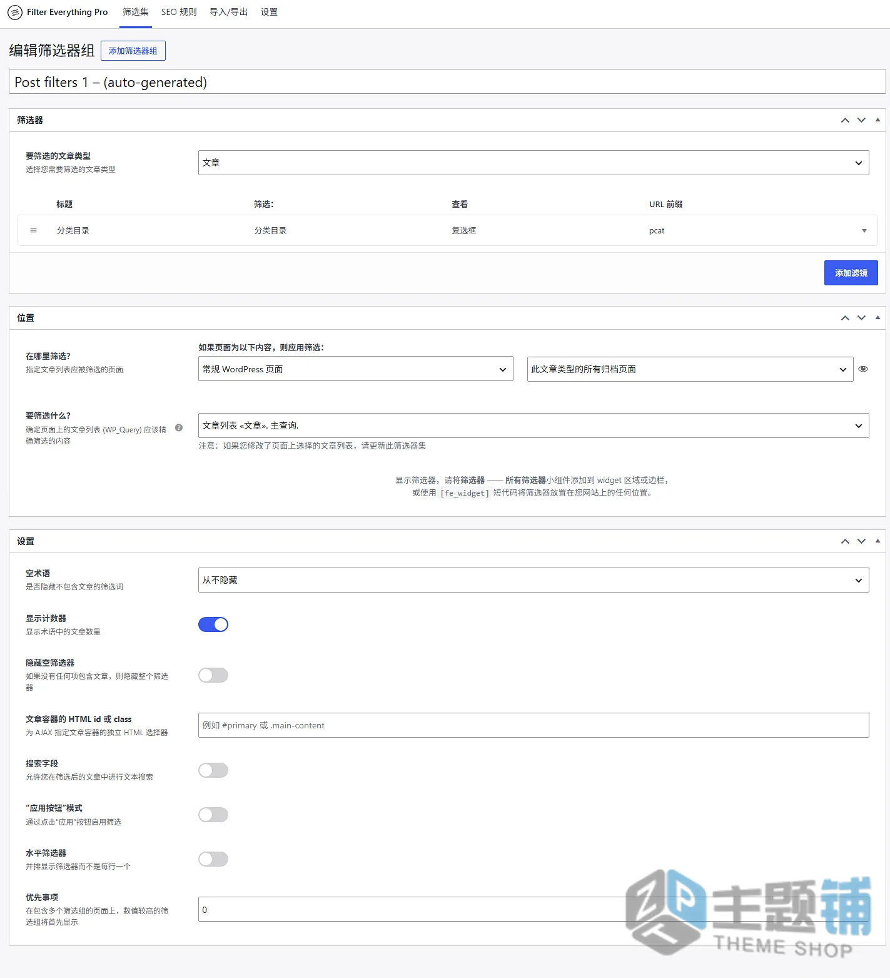Open the 文章列表 «文章». 主查询 dropdown
The width and height of the screenshot is (890, 978).
[x=533, y=425]
